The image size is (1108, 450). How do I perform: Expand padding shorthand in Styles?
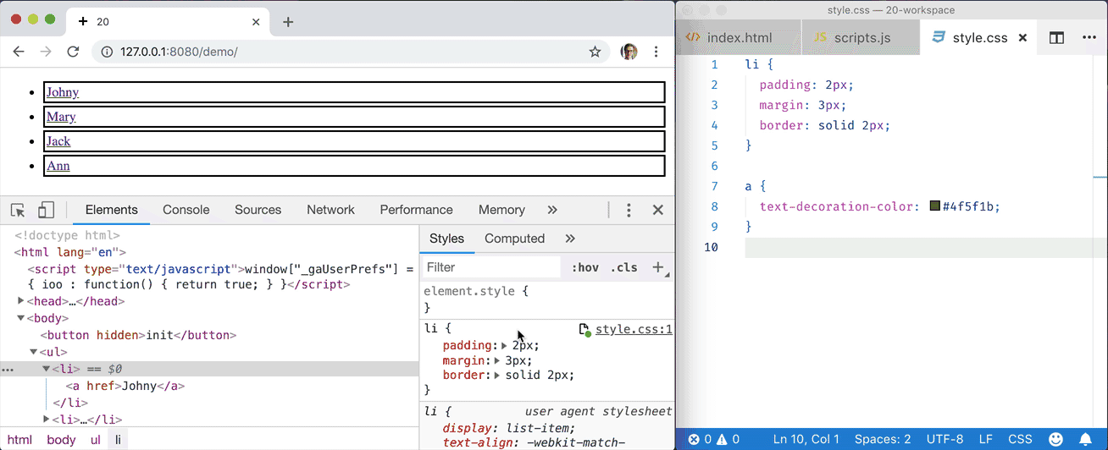point(505,345)
